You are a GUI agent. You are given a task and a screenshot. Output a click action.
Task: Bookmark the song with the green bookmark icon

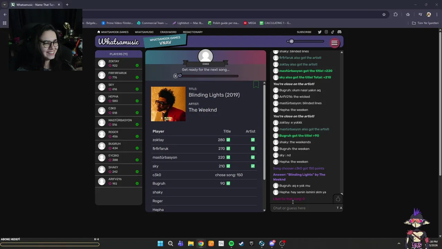coord(256,84)
